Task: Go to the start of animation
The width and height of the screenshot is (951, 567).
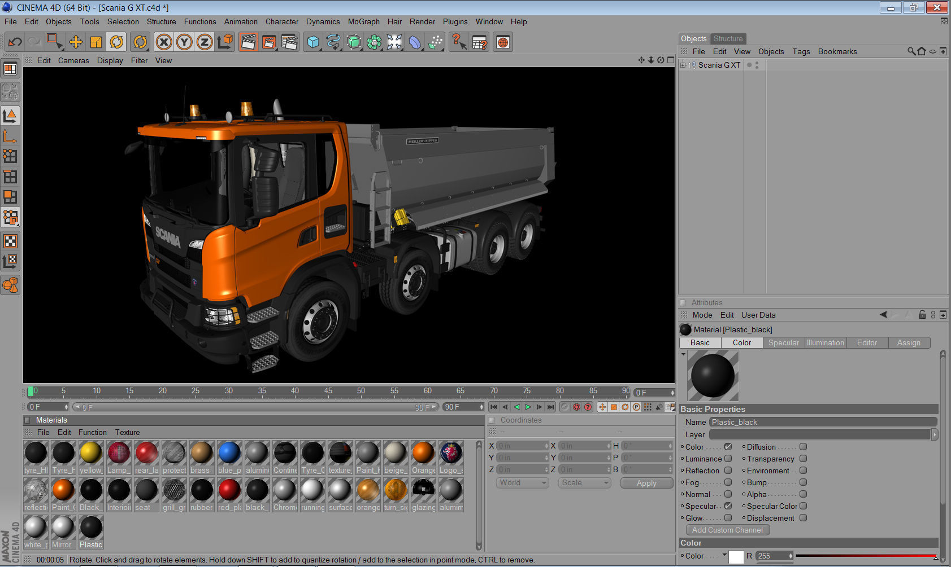Action: 494,407
